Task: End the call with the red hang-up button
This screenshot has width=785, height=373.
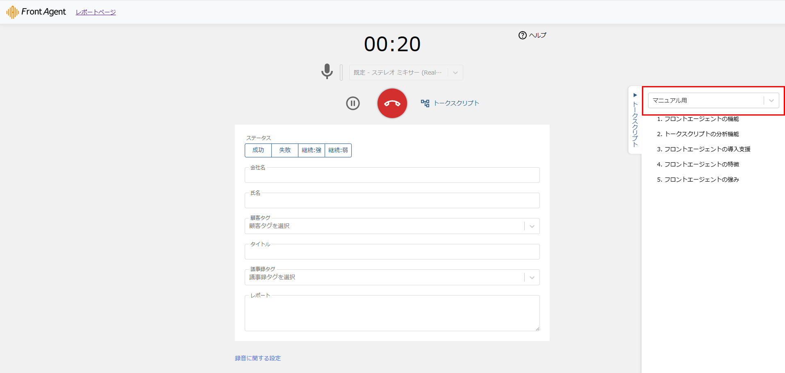Action: 392,103
